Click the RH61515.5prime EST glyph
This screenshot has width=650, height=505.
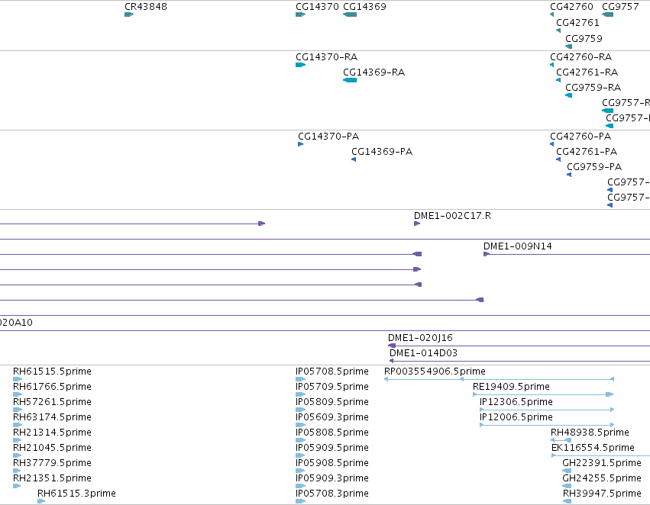[x=18, y=379]
